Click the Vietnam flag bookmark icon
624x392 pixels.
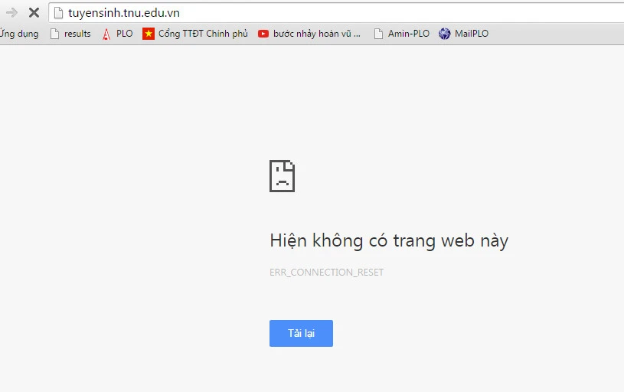click(x=149, y=34)
